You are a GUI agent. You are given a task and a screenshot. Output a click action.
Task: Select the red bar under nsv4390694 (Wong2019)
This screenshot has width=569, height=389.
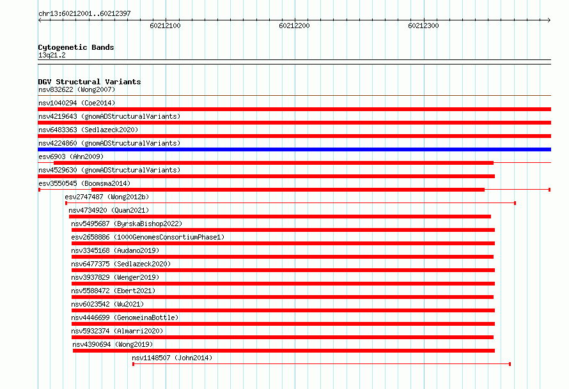coord(284,351)
